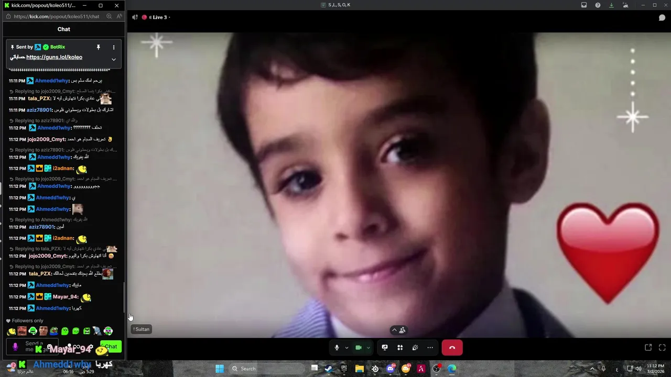Open Discord from the taskbar

(x=390, y=369)
